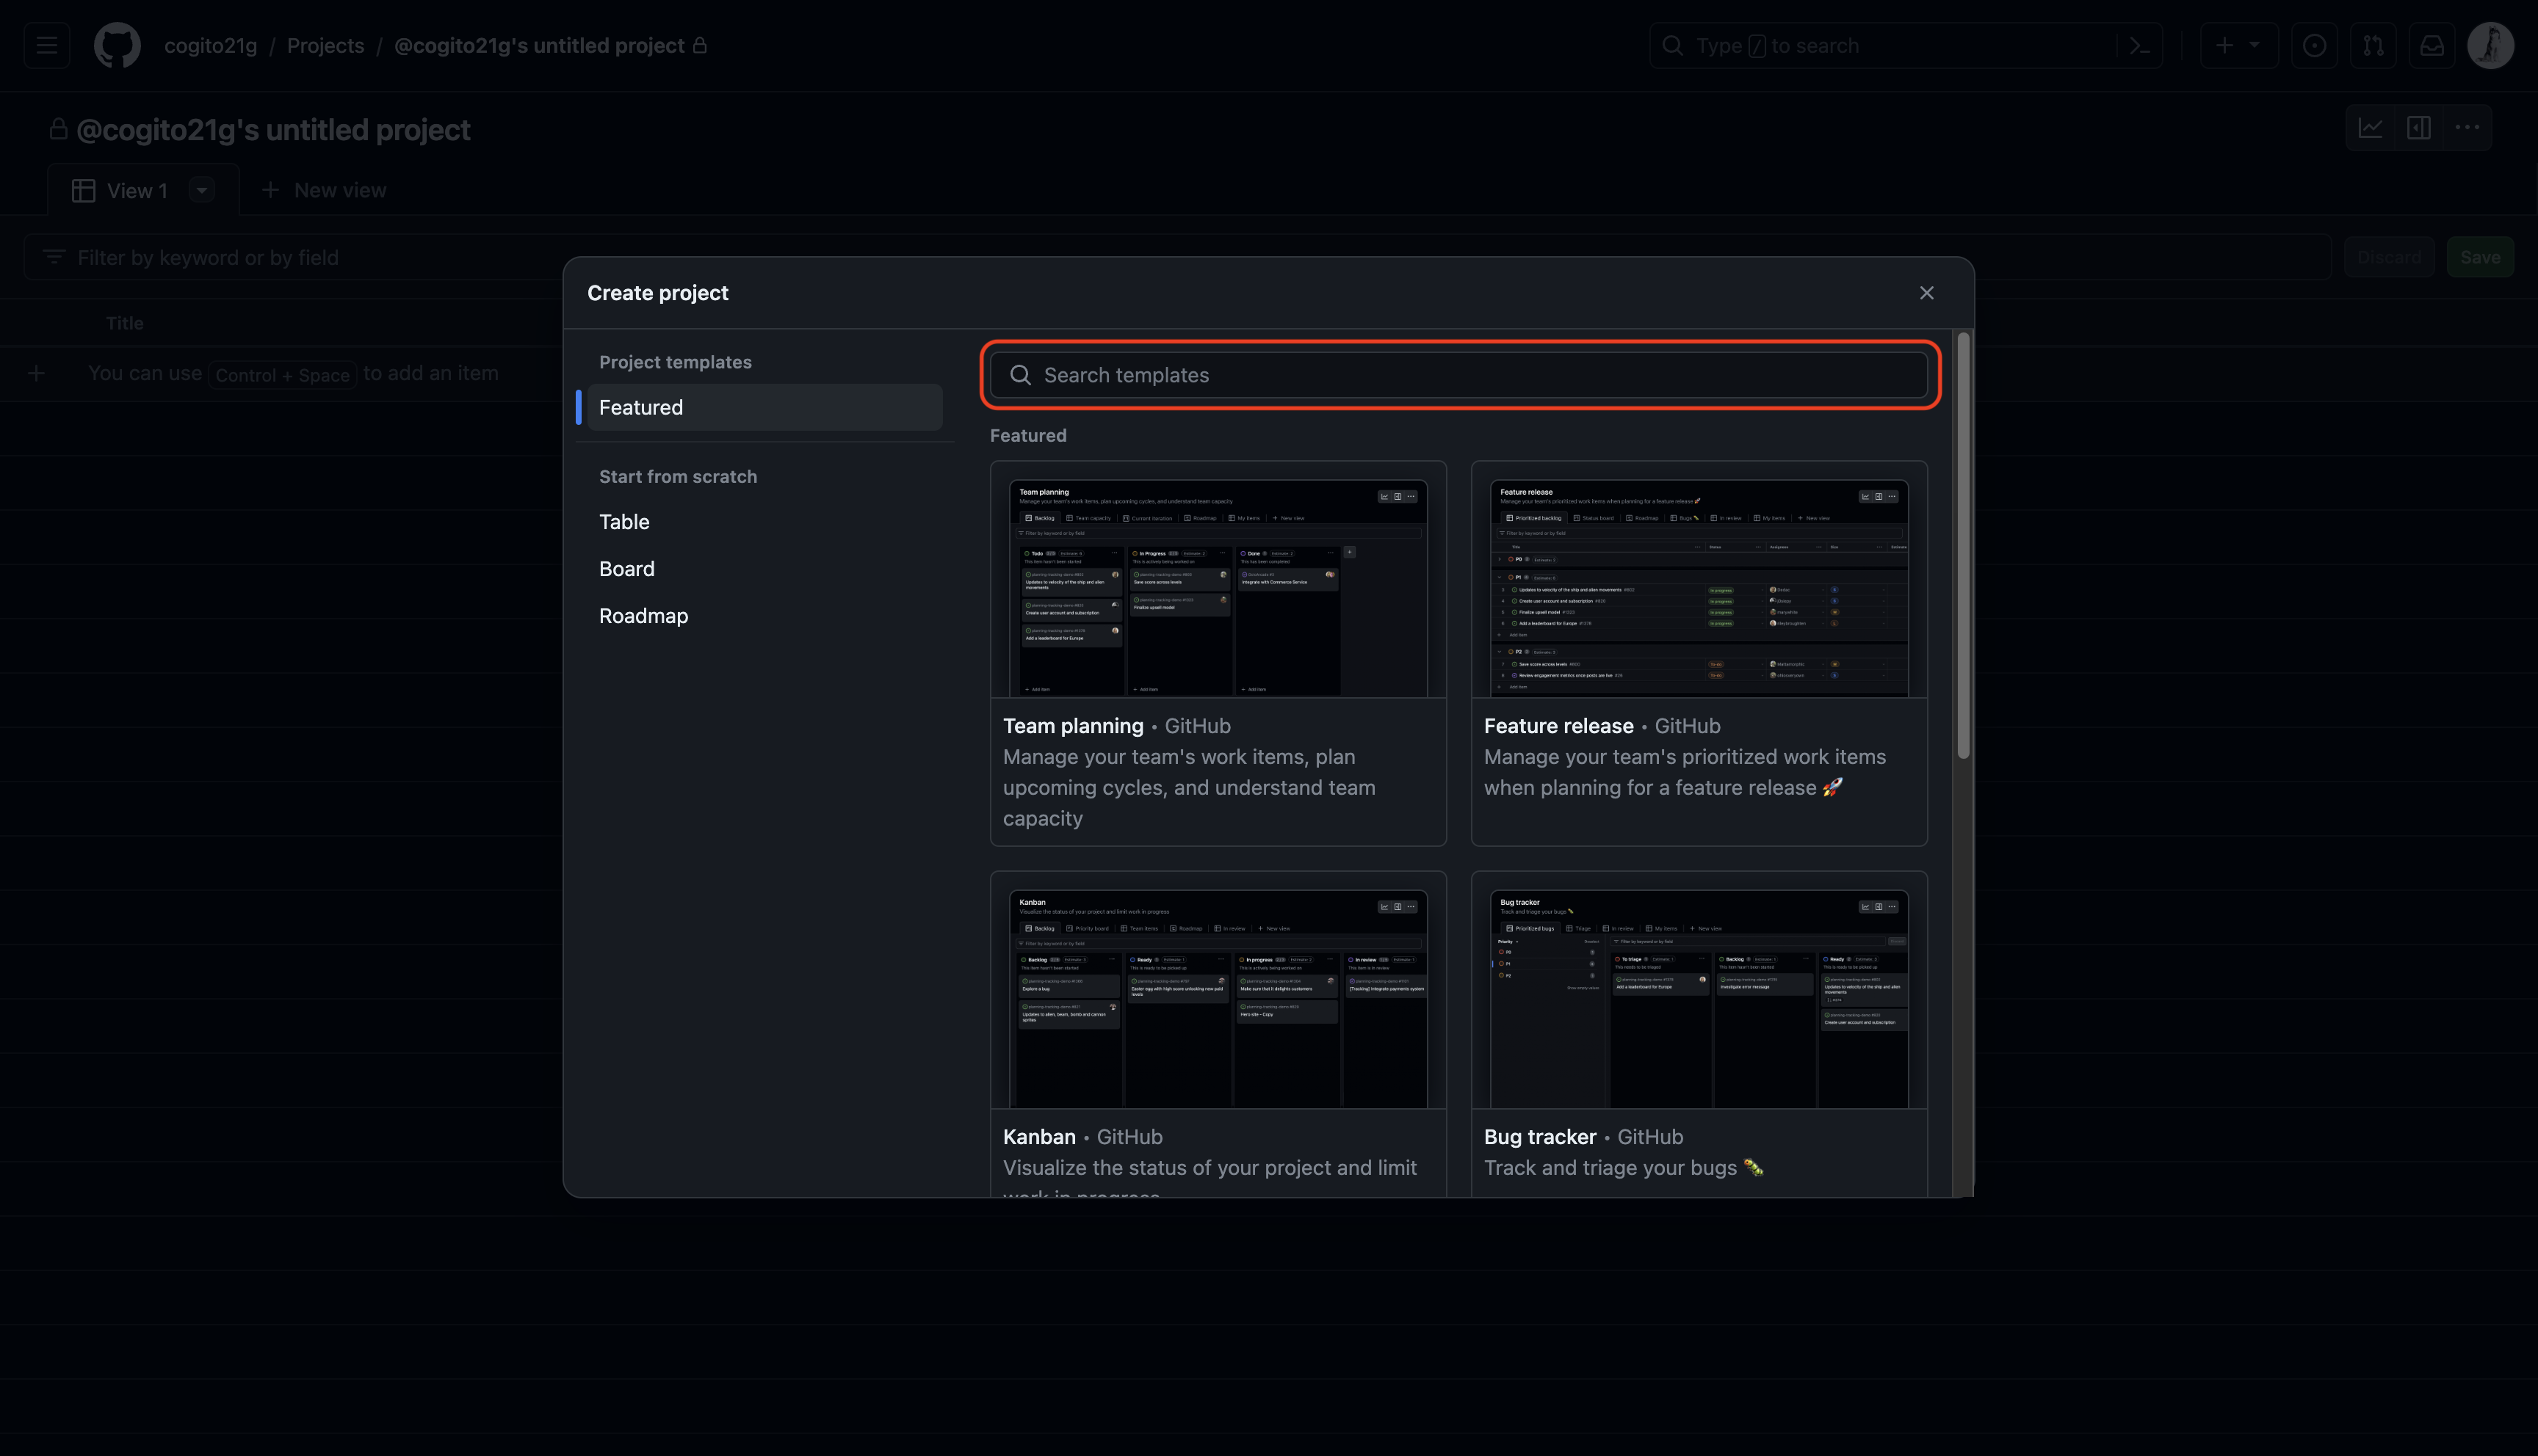
Task: Open the project insights chart icon
Action: (x=2370, y=128)
